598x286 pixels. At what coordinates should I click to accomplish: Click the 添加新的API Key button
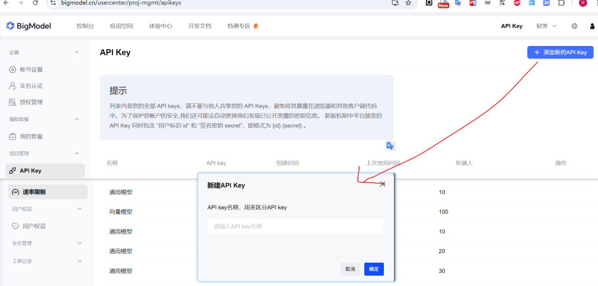coord(560,53)
